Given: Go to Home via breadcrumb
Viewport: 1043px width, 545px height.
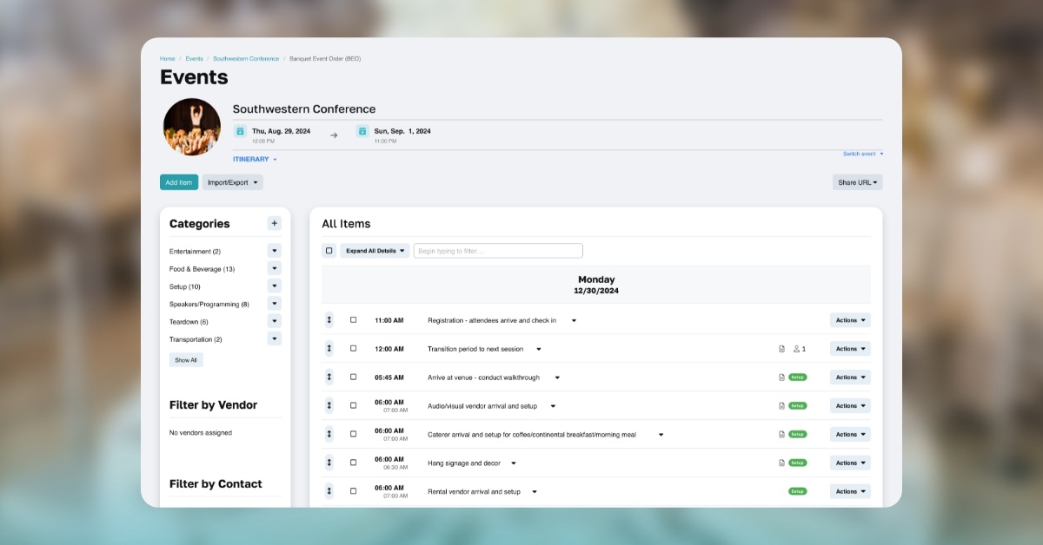Looking at the screenshot, I should pos(167,59).
